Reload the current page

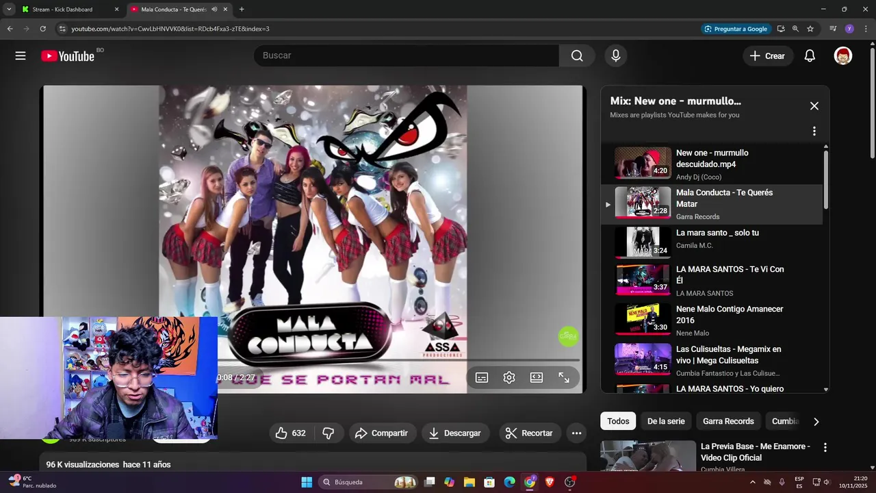(x=42, y=29)
